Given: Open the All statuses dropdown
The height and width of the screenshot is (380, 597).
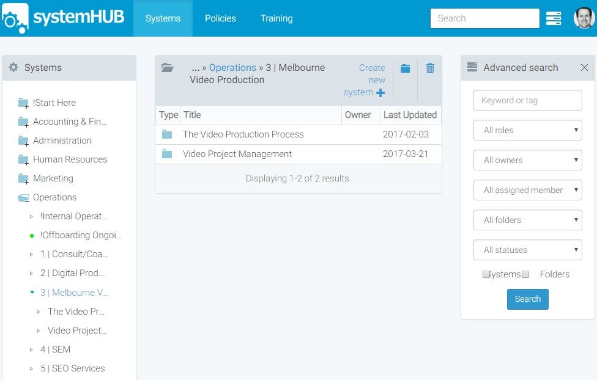Looking at the screenshot, I should coord(527,250).
